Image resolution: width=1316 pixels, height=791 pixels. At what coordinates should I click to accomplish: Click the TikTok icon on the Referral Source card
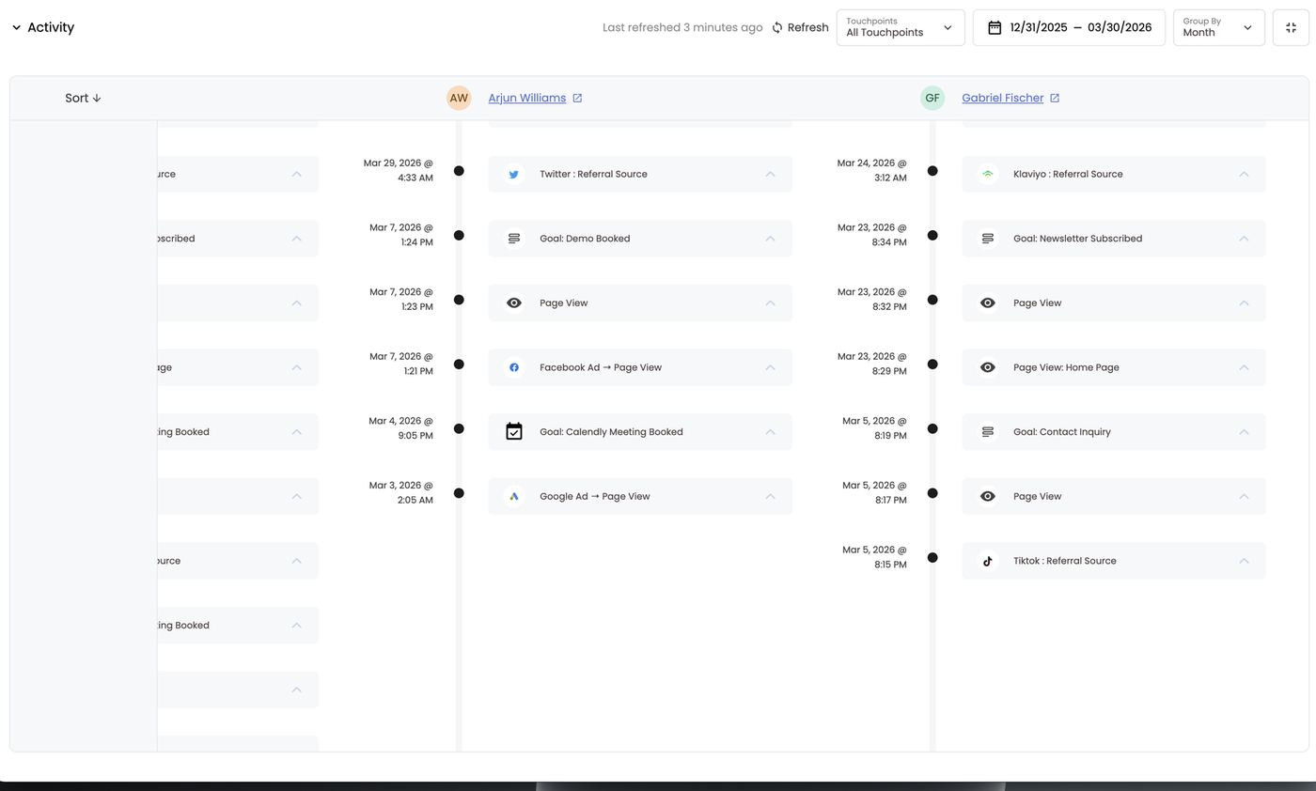(988, 561)
